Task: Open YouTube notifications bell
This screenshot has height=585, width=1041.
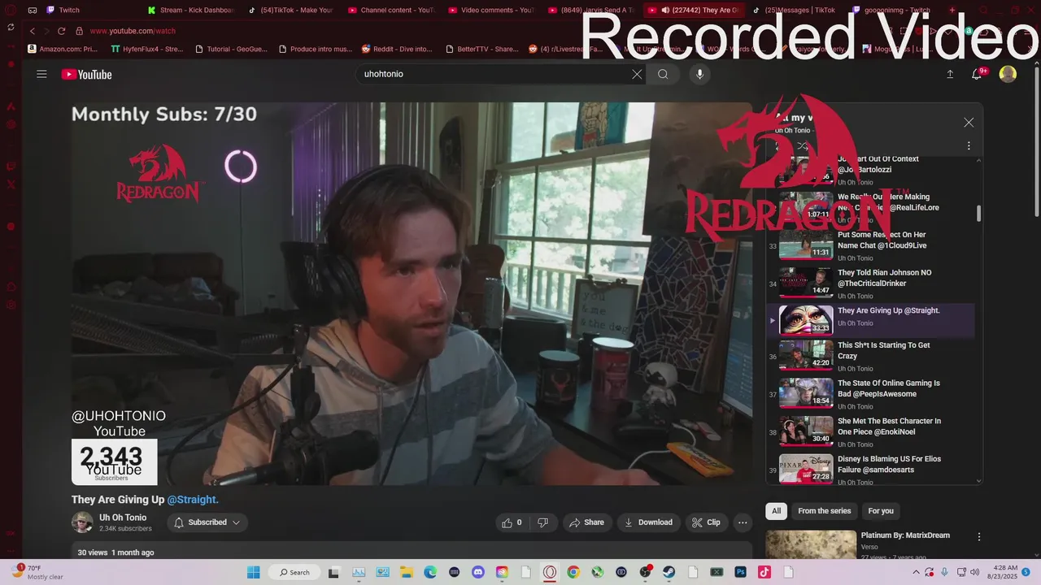Action: [978, 74]
